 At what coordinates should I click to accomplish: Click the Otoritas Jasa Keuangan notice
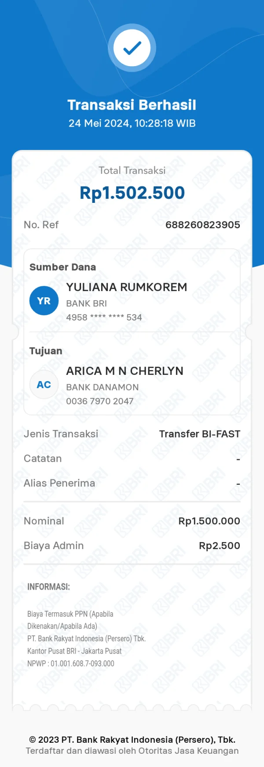click(132, 751)
